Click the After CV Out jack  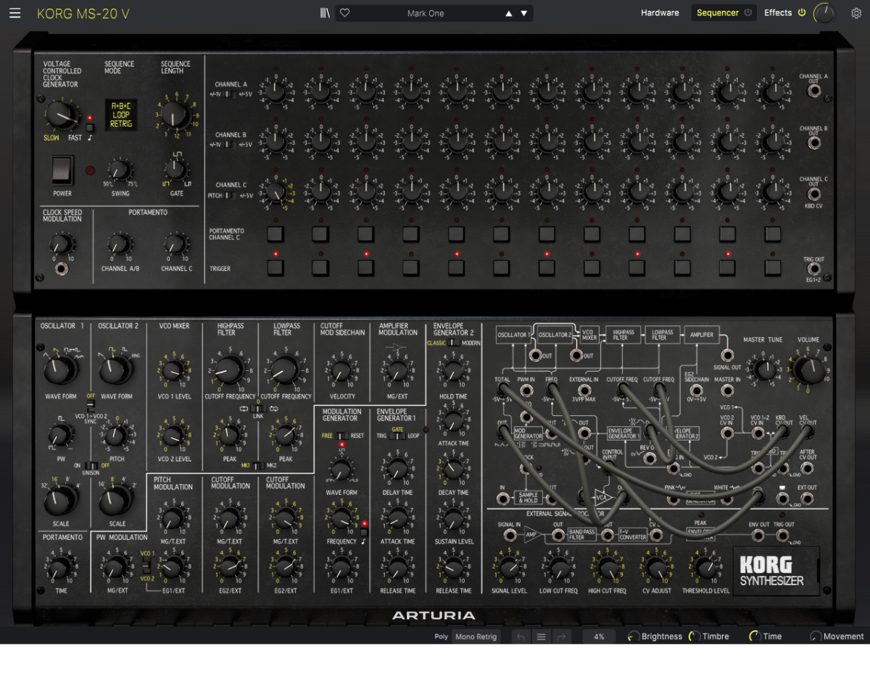point(806,468)
